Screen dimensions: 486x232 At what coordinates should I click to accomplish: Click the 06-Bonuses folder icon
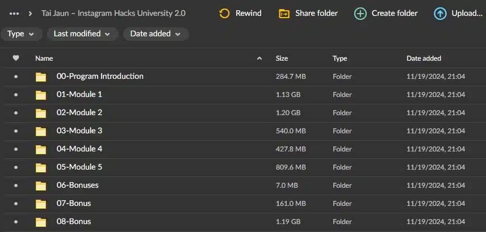(41, 185)
